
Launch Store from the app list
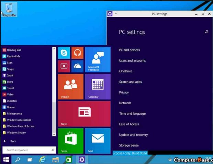(x=8, y=82)
